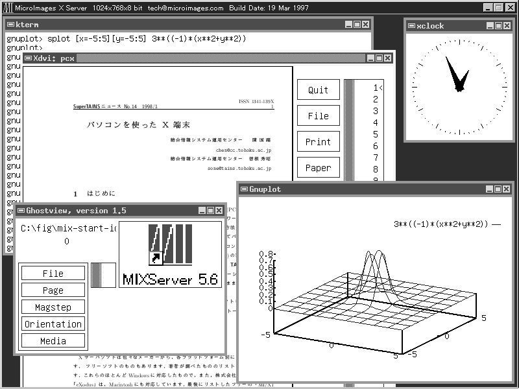Click the Paper button in Xdvi

319,167
